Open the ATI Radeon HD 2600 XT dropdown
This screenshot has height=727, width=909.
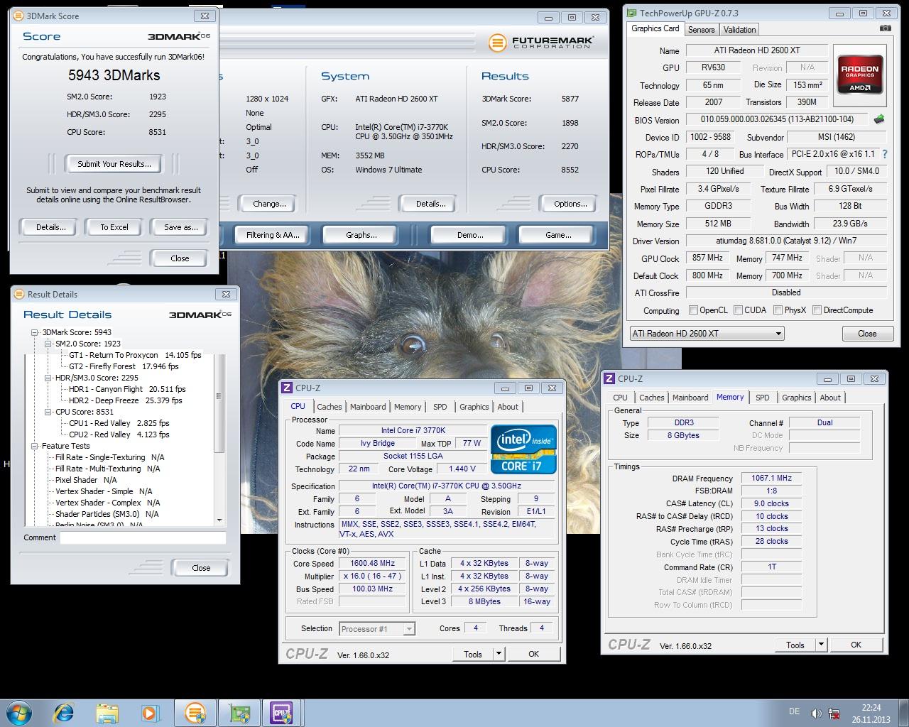point(707,333)
